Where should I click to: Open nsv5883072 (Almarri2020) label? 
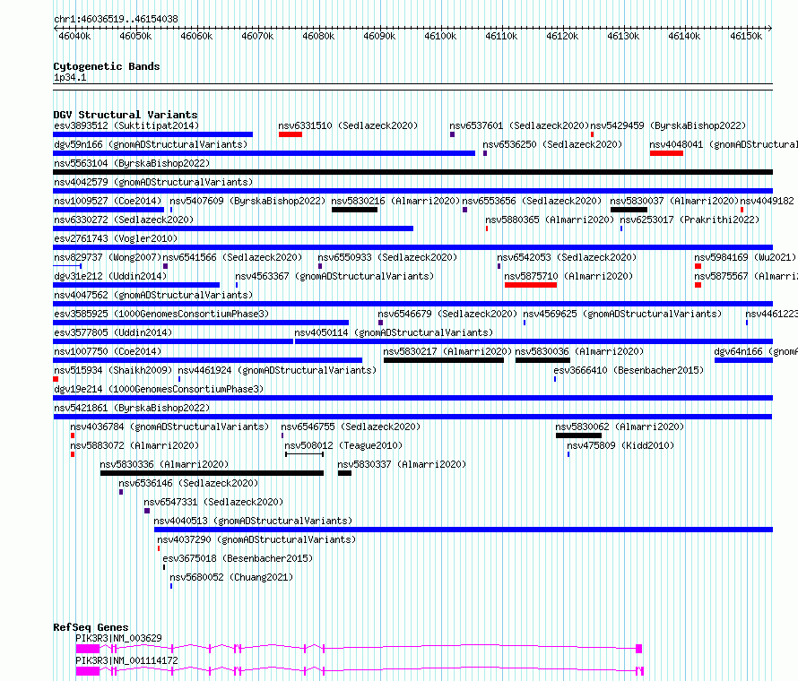(x=134, y=445)
